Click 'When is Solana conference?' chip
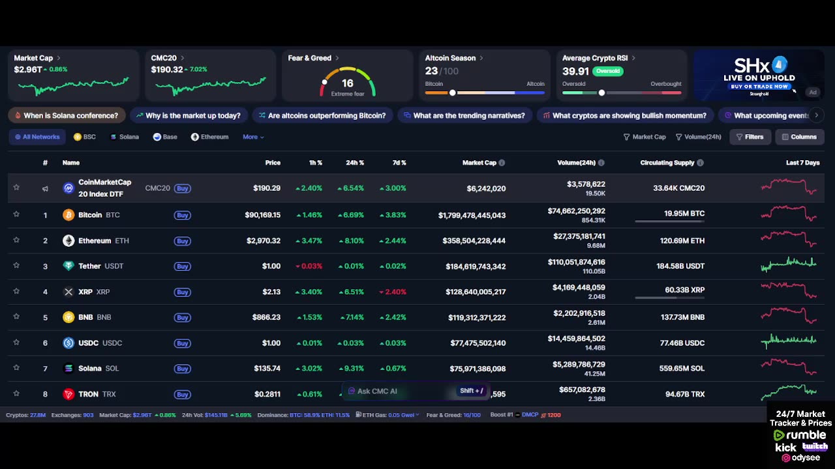The width and height of the screenshot is (835, 469). point(67,115)
